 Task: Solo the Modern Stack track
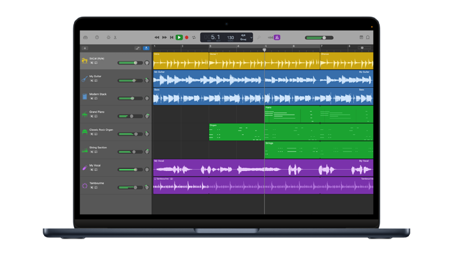pos(96,99)
